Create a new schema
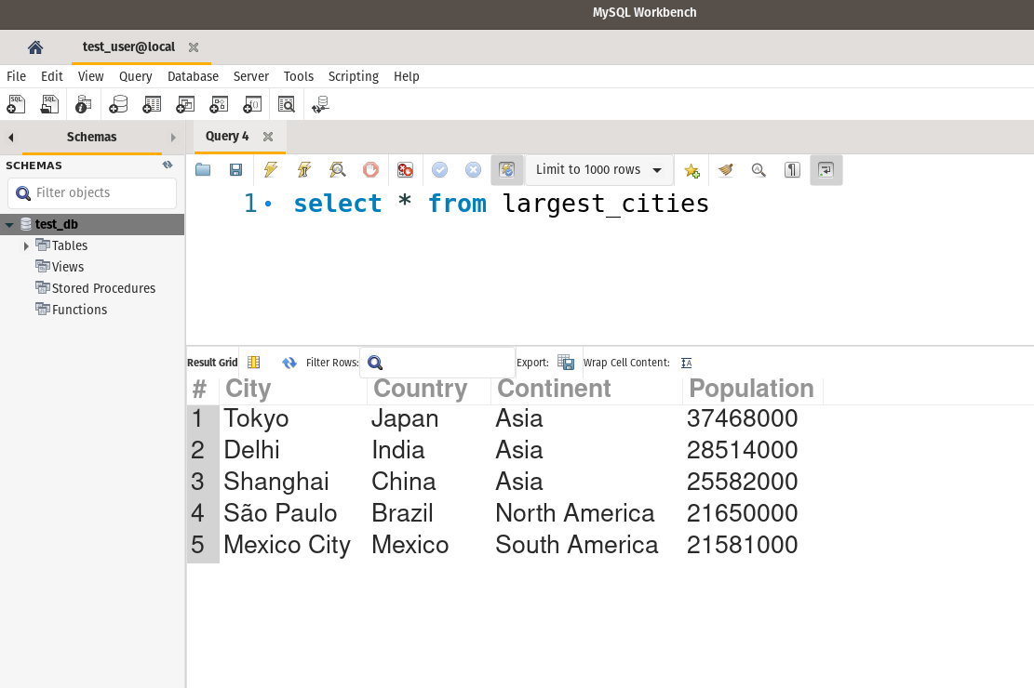 click(x=118, y=104)
